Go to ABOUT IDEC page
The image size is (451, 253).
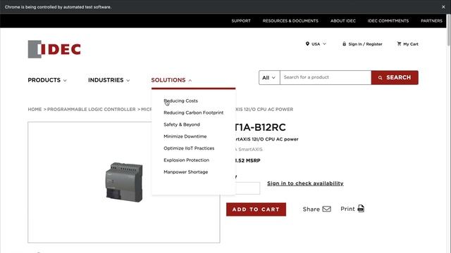click(x=343, y=20)
